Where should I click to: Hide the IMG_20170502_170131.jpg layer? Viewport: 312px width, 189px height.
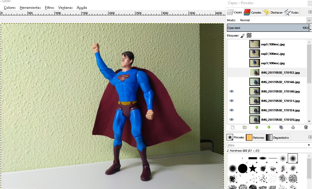[231, 101]
